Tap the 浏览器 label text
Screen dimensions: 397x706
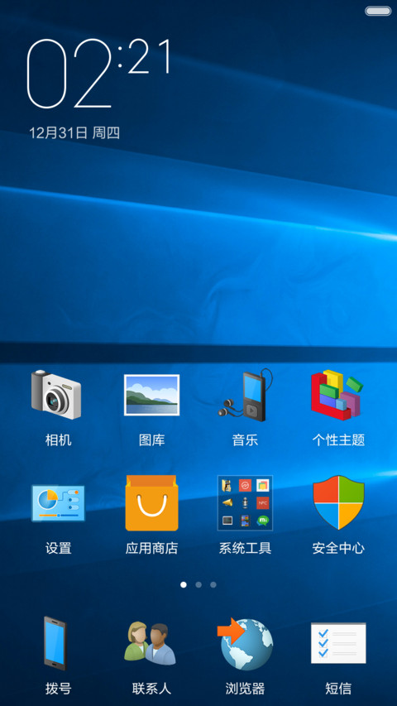pyautogui.click(x=245, y=688)
